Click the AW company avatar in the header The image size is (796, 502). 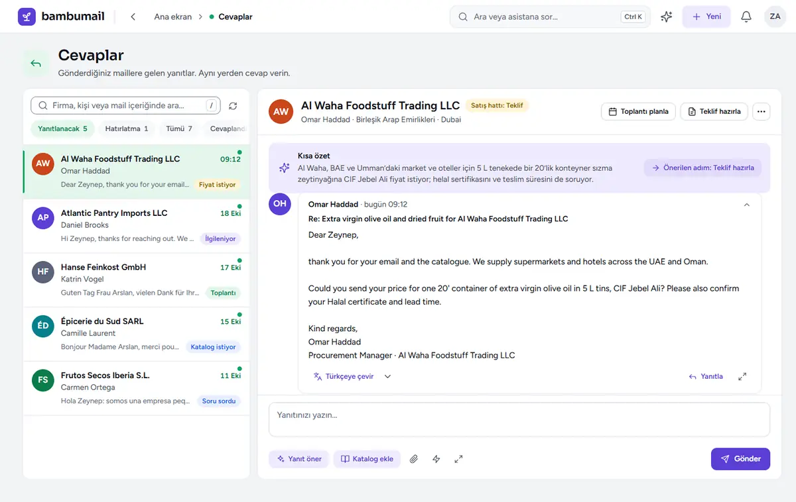click(281, 111)
